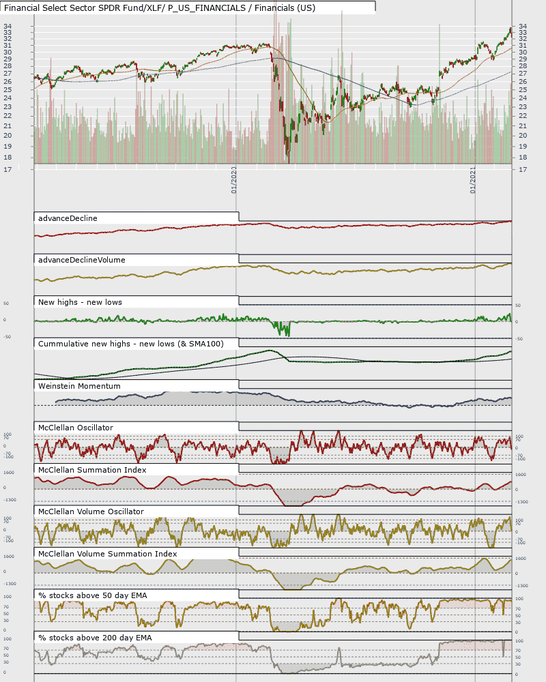This screenshot has width=546, height=682.
Task: Click the 'McClellan Summation Index' label
Action: tap(92, 470)
